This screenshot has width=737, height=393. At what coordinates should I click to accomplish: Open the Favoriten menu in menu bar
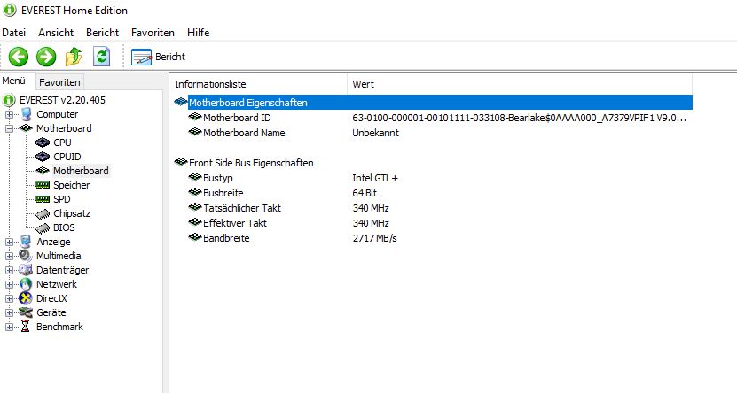pos(153,33)
